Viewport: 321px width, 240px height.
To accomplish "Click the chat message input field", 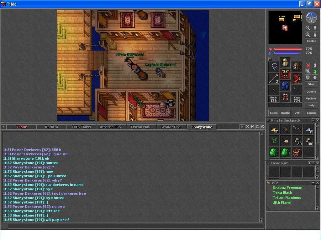I will 135,226.
